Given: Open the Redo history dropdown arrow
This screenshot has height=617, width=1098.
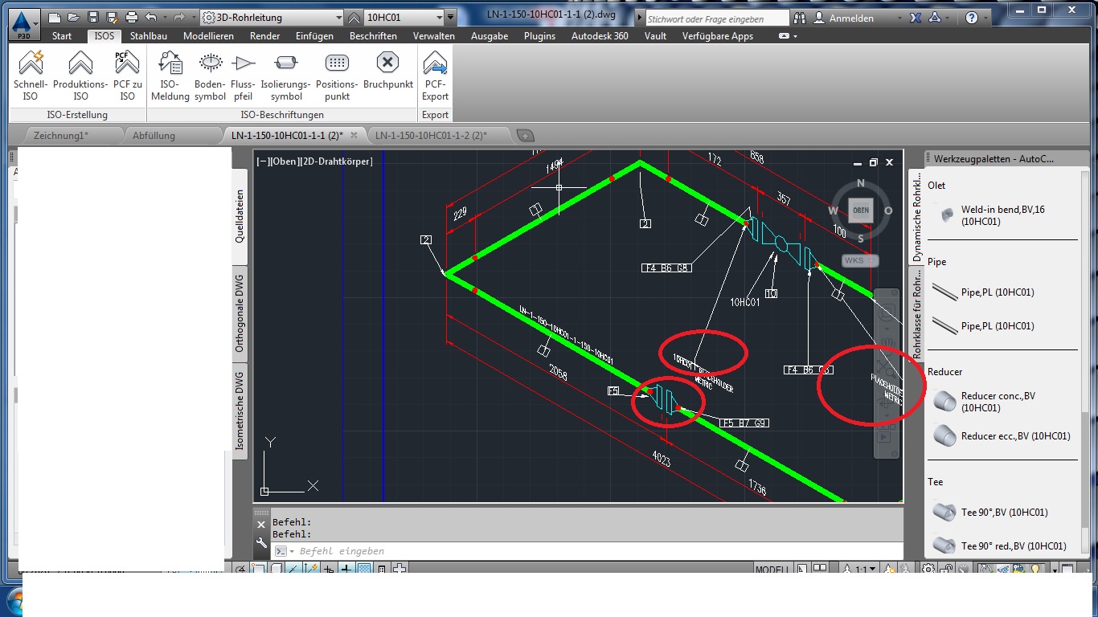Looking at the screenshot, I should pyautogui.click(x=194, y=17).
